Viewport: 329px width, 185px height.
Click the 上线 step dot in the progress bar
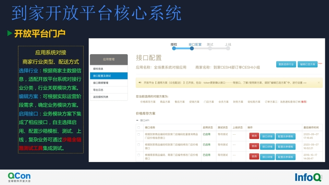(x=228, y=48)
